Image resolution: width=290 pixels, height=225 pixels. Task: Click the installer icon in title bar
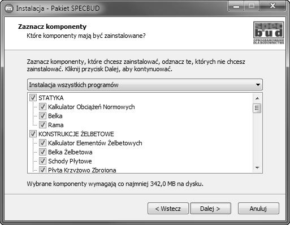click(9, 8)
